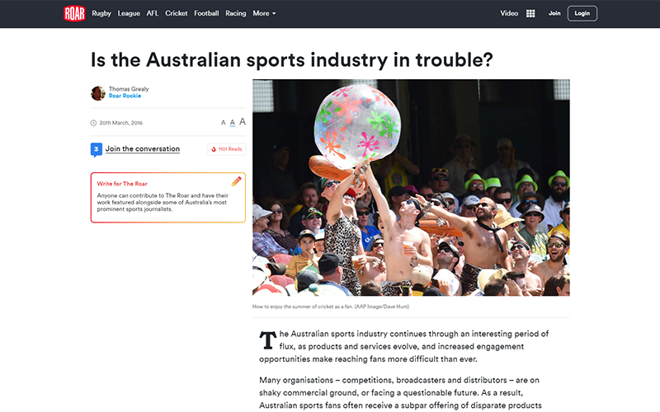
Task: Go to the Cricket section
Action: click(x=177, y=13)
